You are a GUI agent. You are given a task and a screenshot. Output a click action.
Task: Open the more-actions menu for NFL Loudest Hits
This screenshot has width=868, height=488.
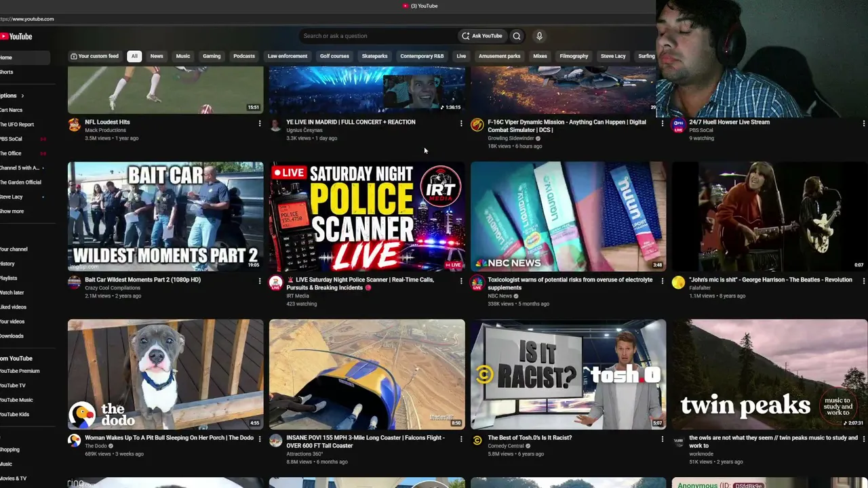[259, 123]
